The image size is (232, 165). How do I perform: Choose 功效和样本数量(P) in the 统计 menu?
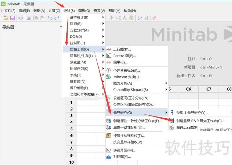(x=84, y=94)
